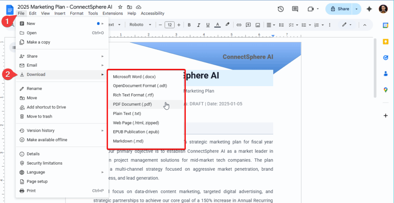Click the move to folder icon beside title

[x=129, y=7]
